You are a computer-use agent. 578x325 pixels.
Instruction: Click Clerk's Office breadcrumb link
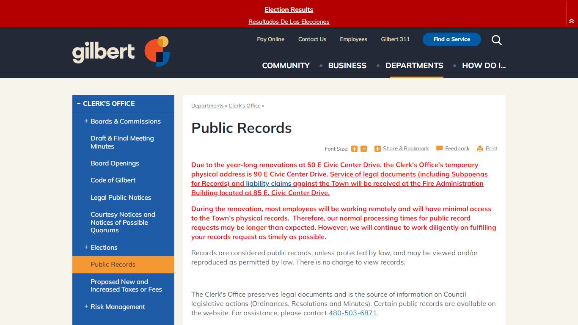point(245,106)
